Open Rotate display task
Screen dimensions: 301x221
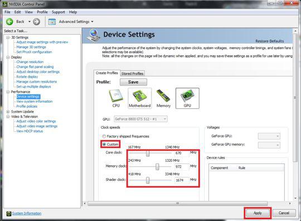click(27, 77)
